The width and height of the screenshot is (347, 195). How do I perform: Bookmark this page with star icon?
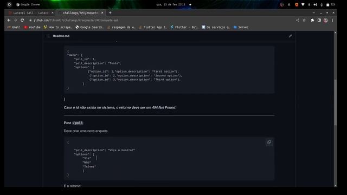click(x=304, y=20)
